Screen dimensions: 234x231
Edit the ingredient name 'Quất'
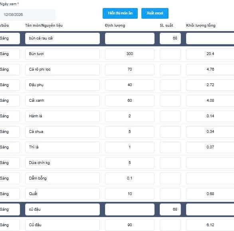(x=62, y=194)
